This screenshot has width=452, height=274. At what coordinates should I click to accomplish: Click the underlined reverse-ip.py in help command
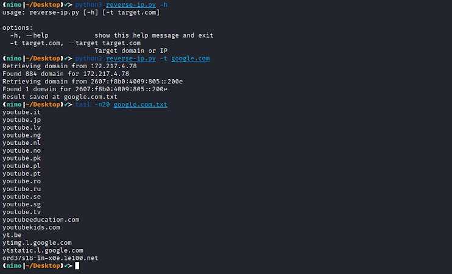(131, 5)
